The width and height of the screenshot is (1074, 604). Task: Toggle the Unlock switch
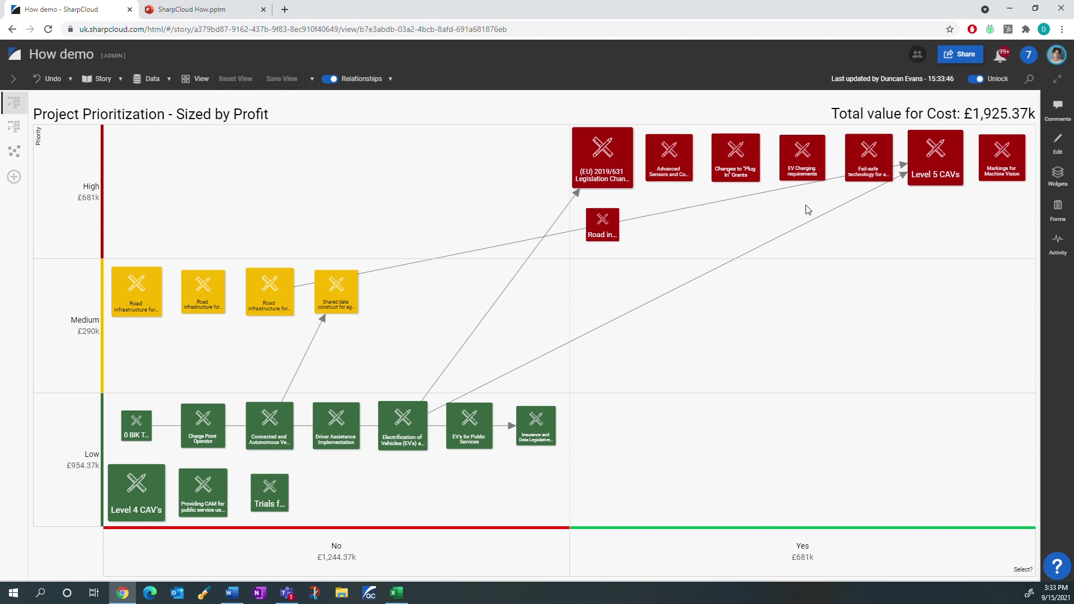pos(977,79)
